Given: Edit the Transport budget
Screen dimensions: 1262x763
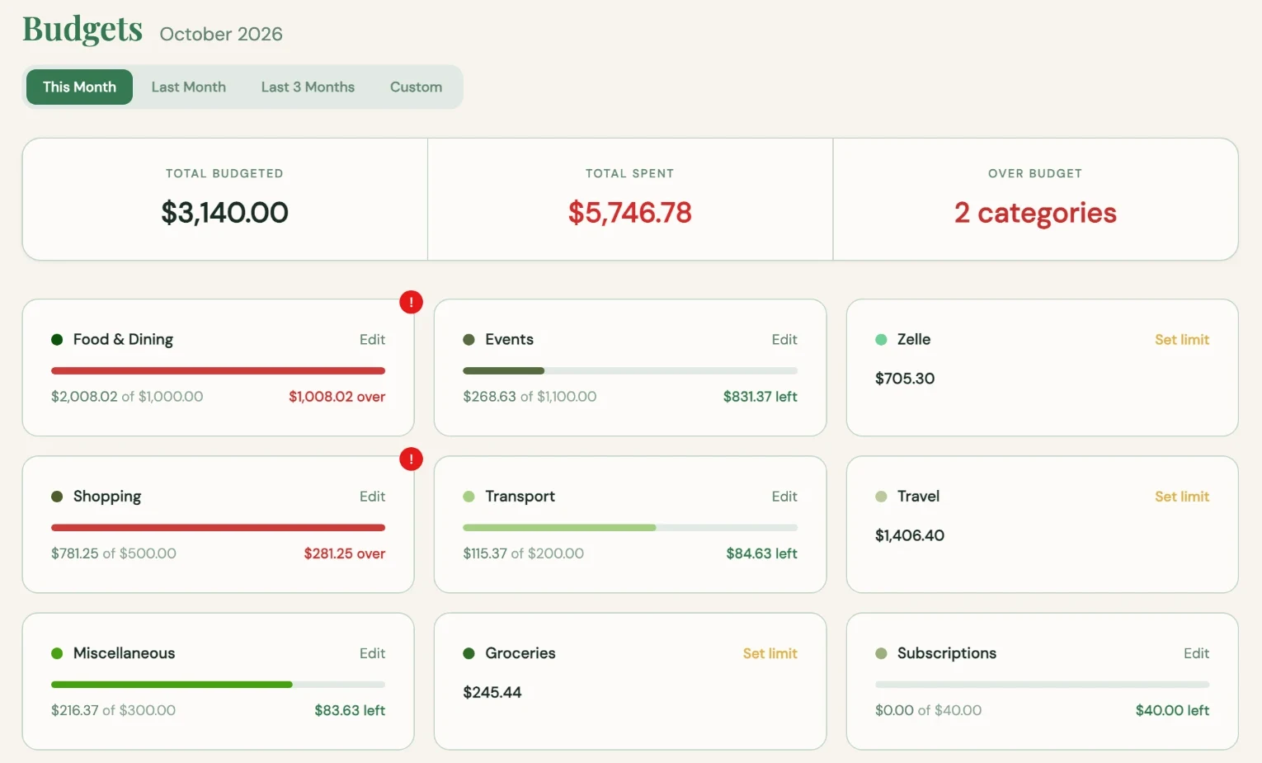Looking at the screenshot, I should [784, 496].
